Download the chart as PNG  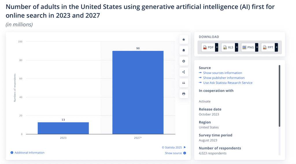(x=248, y=47)
